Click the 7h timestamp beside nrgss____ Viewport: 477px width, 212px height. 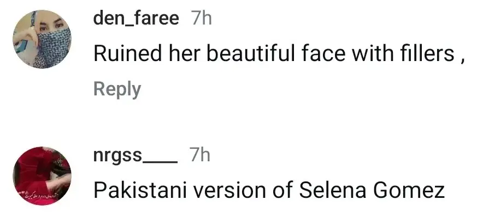point(199,155)
